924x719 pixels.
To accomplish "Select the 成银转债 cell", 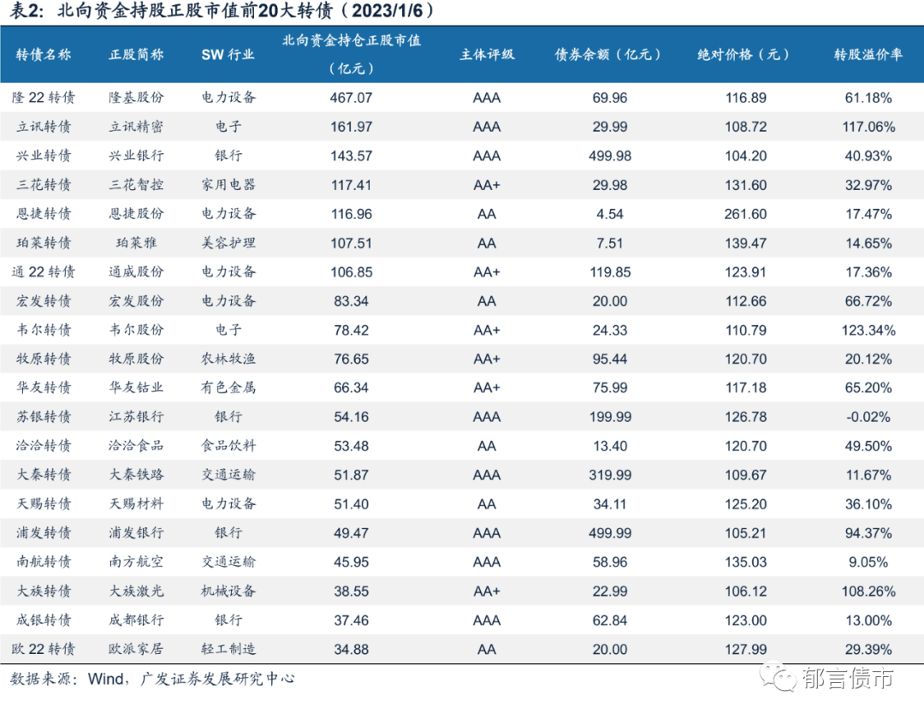I will pos(44,620).
